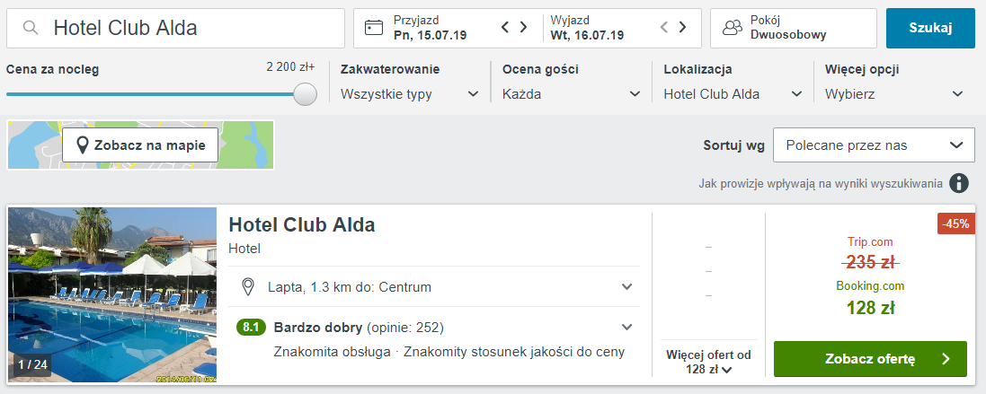Expand Bardzo dobry rating details
Viewport: 986px width, 394px height.
(434, 327)
